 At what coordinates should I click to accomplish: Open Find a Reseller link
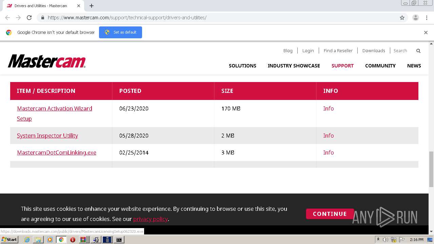click(338, 51)
